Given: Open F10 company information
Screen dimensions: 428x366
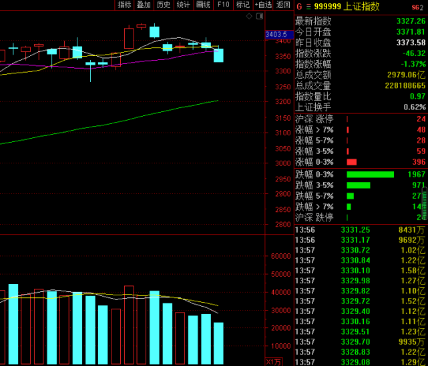Looking at the screenshot, I should pos(223,5).
